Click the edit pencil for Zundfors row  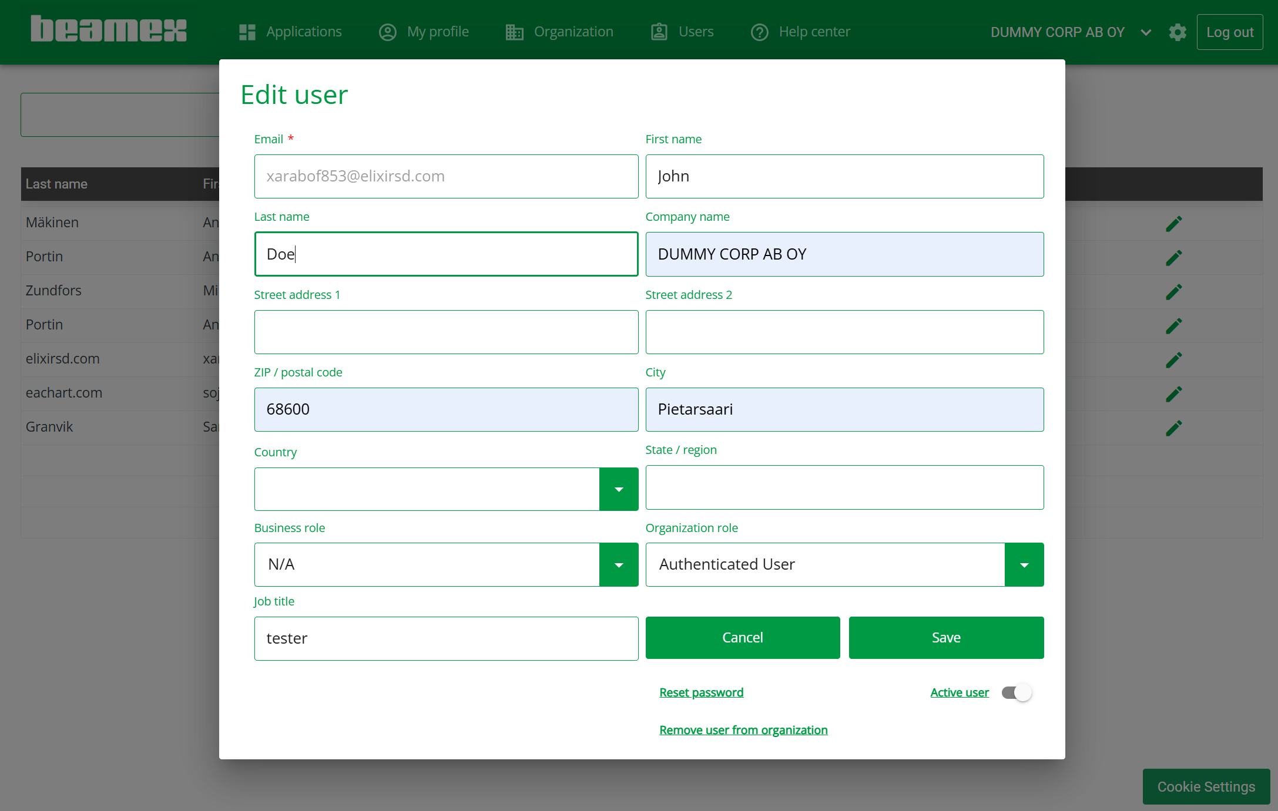click(1173, 292)
